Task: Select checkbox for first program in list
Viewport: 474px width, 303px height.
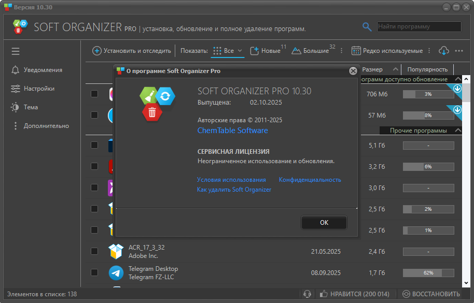Action: point(94,94)
